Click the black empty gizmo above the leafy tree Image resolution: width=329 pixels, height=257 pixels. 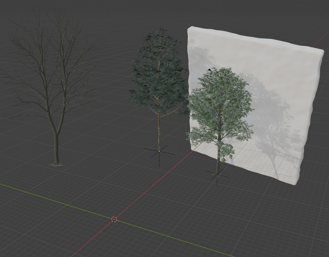click(x=209, y=71)
